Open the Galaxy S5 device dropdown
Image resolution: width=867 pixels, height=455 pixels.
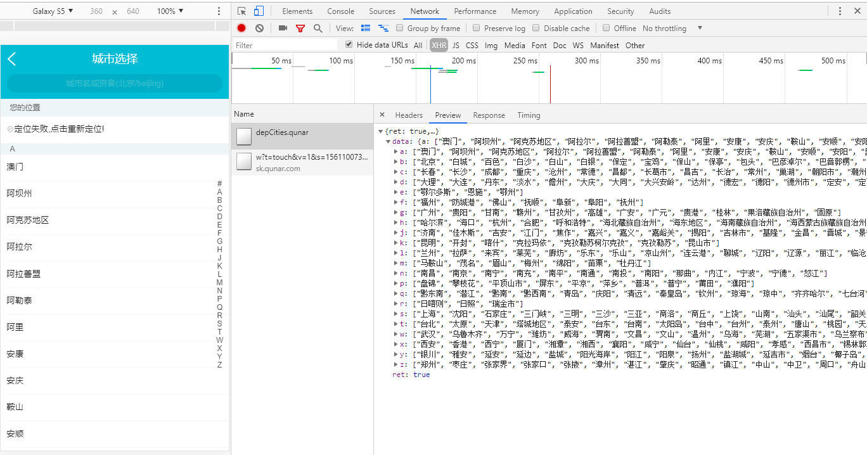coord(53,11)
